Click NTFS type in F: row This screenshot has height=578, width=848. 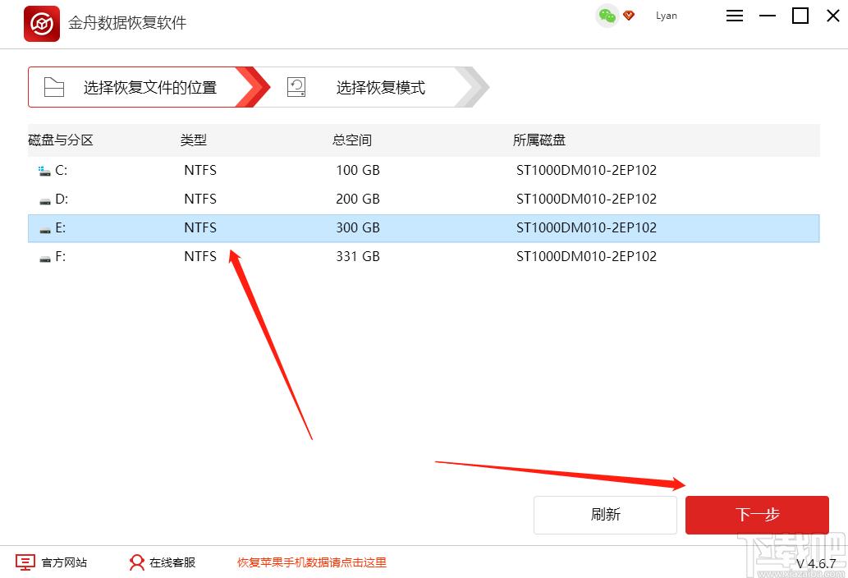(x=200, y=256)
